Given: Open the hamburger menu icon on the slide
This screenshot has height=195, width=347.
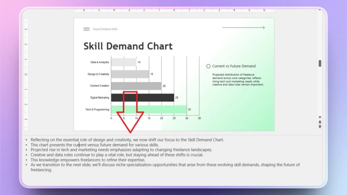Looking at the screenshot, I should click(86, 29).
